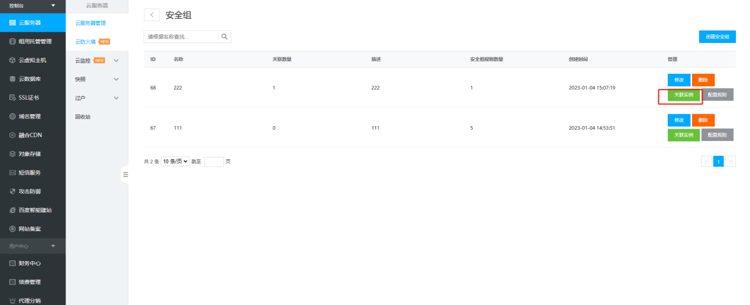
Task: Open 域名管理 via its globe icon
Action: pyautogui.click(x=12, y=117)
